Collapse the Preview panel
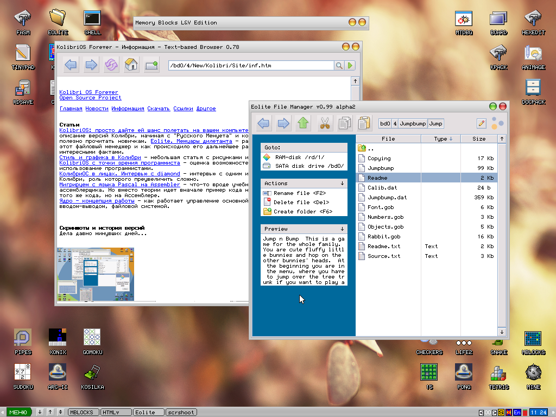The width and height of the screenshot is (556, 417). pos(342,229)
